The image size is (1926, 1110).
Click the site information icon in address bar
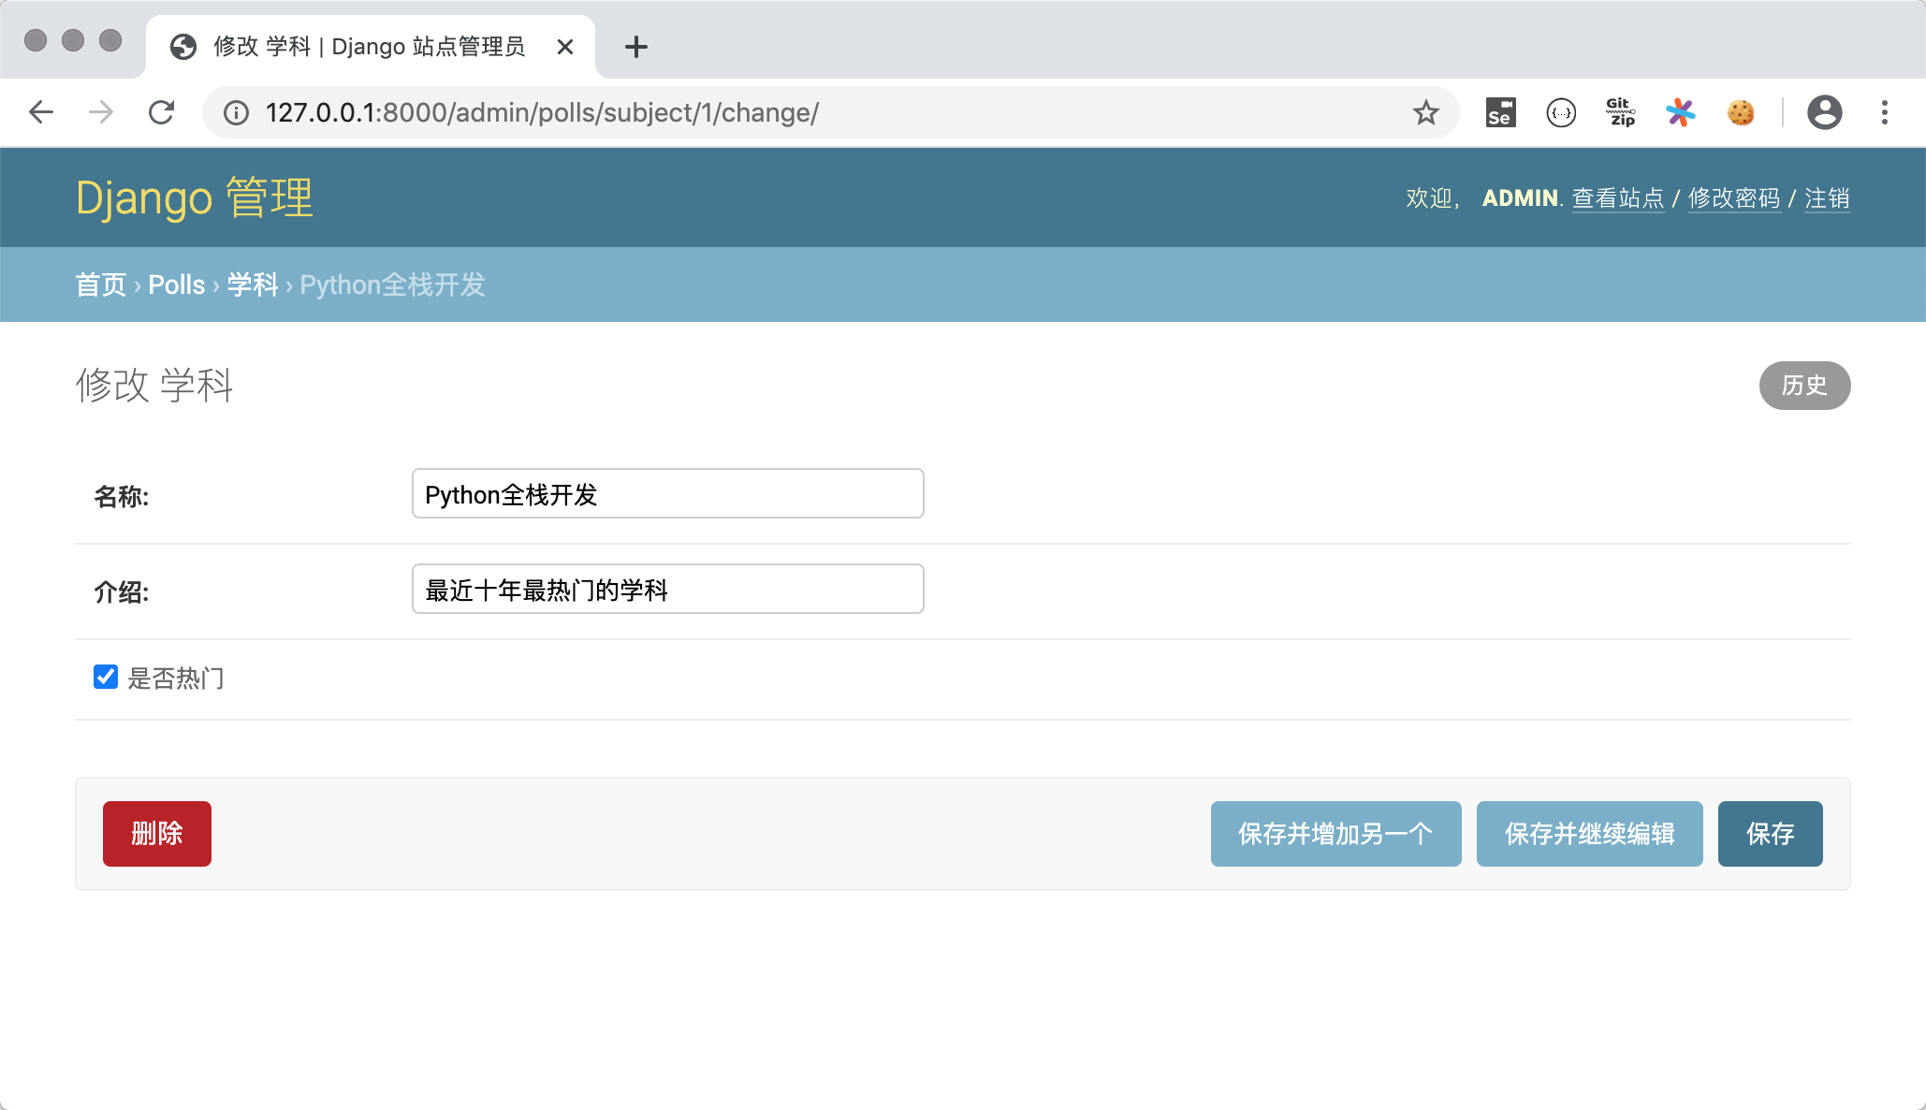(236, 112)
